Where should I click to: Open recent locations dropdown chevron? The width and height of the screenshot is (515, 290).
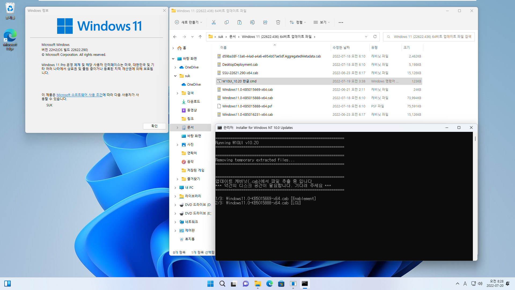point(192,37)
